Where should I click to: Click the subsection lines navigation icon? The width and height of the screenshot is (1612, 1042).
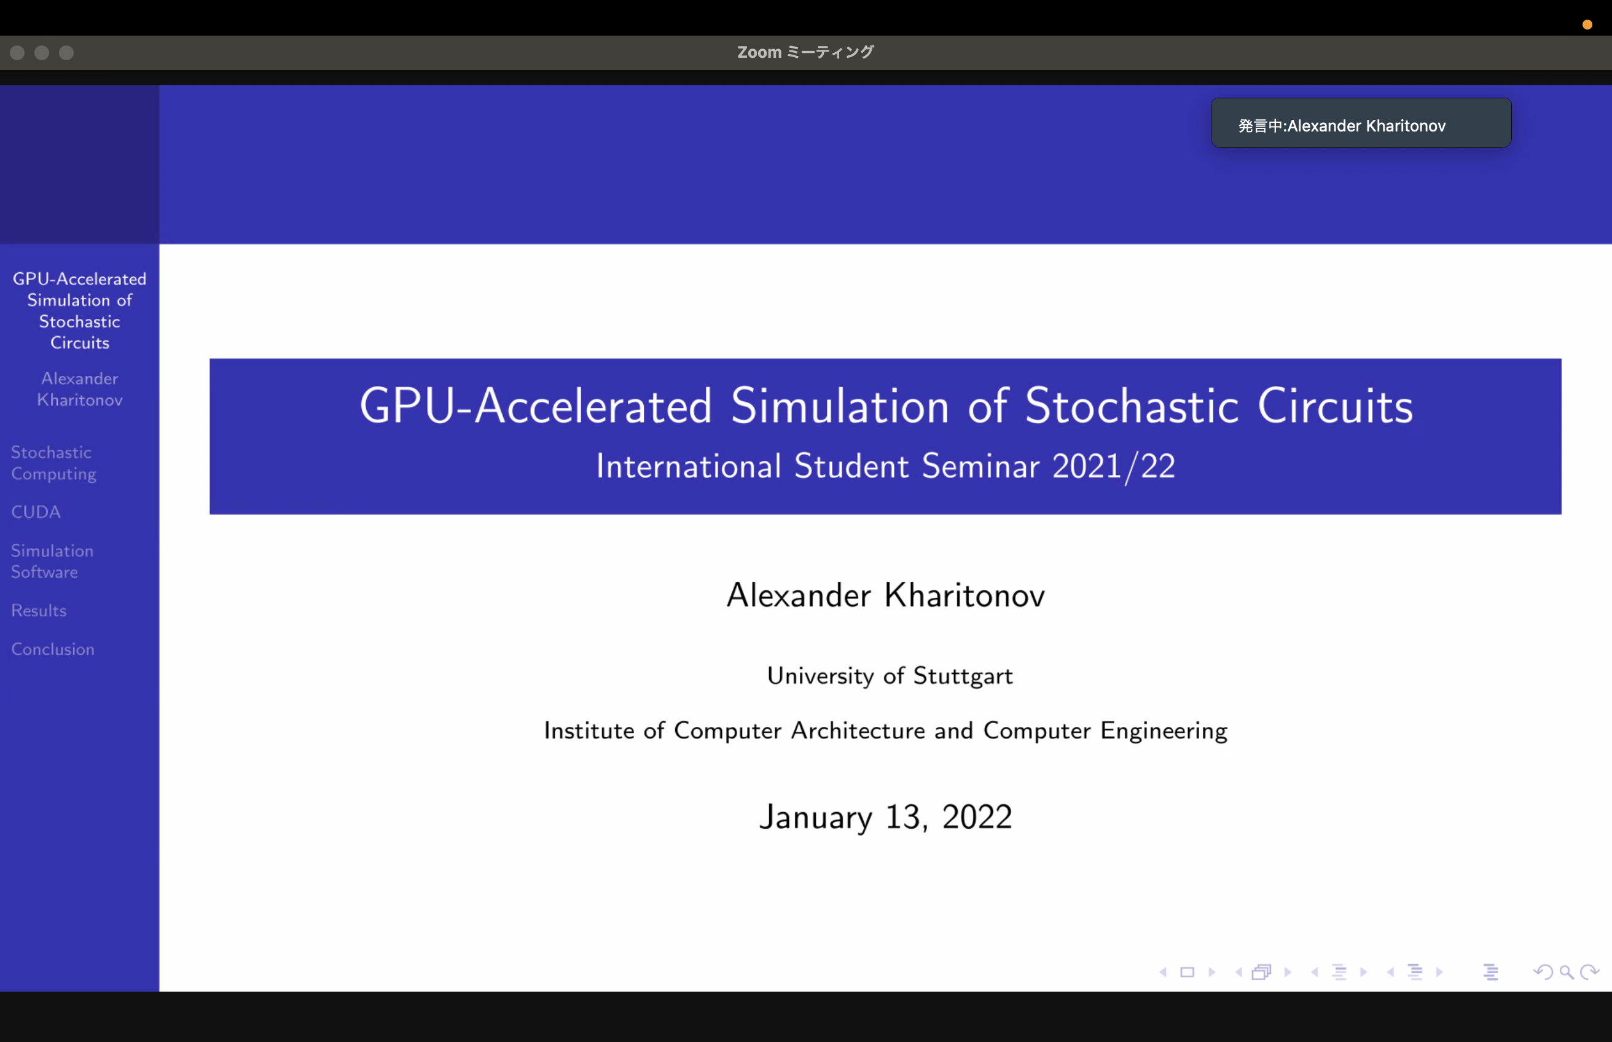1339,973
